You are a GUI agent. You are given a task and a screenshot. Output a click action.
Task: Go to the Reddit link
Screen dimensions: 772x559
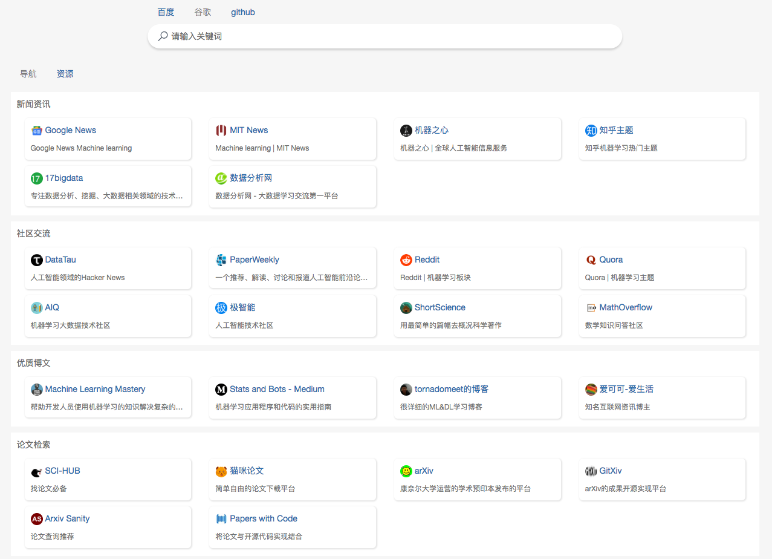tap(427, 260)
